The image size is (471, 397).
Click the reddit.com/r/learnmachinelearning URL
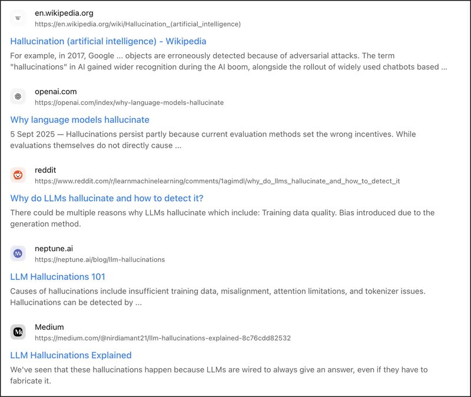point(217,181)
